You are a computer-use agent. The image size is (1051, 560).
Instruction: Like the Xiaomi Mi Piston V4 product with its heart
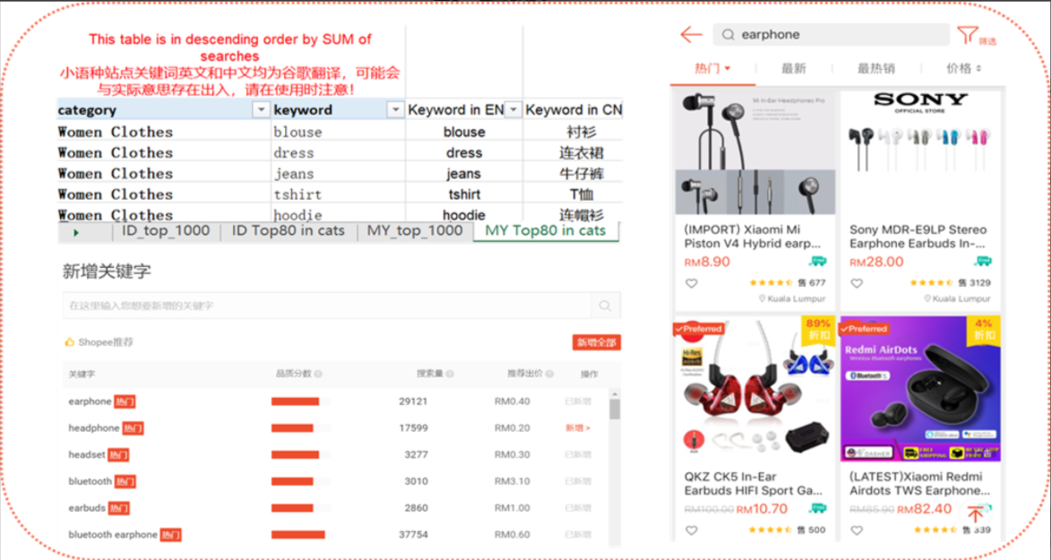pos(692,283)
